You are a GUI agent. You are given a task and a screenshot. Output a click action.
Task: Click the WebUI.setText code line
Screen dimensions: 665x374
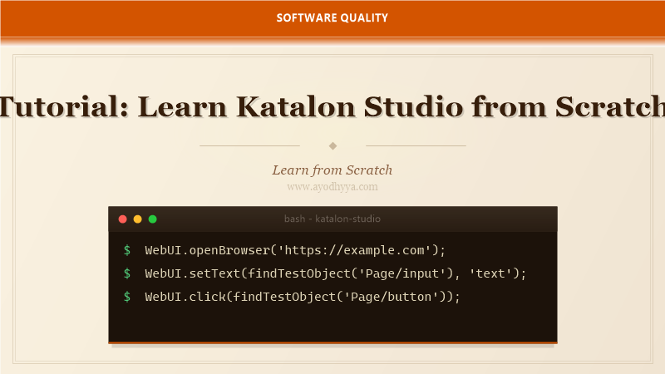[x=336, y=273]
